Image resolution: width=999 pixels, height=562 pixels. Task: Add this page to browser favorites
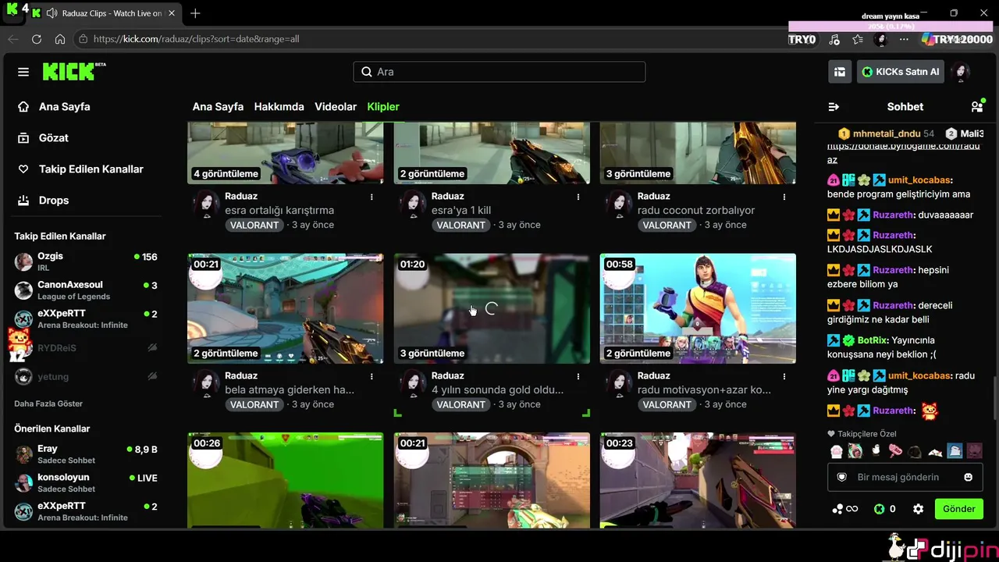click(858, 39)
